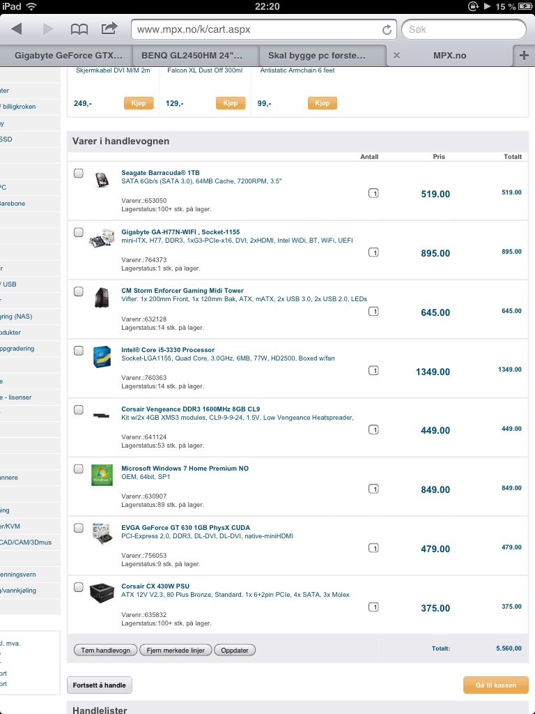Tap the Safari forward arrow

pos(48,29)
